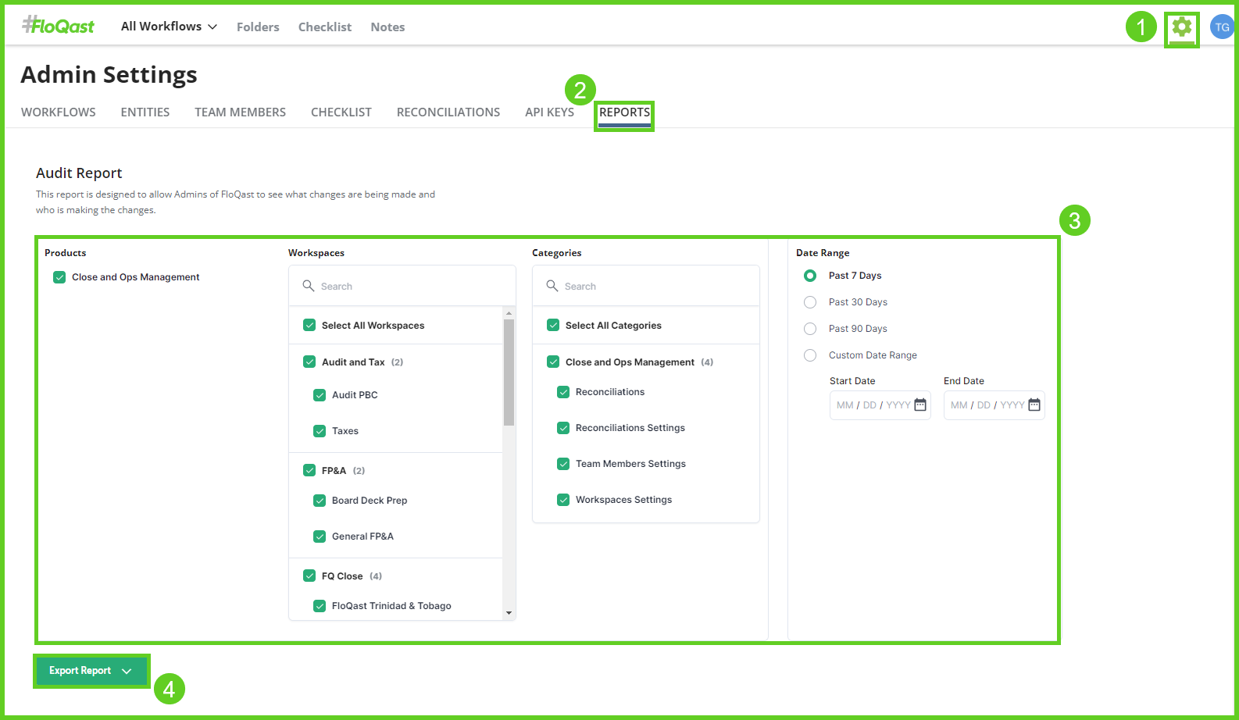The image size is (1239, 720).
Task: Click the FloQast logo
Action: tap(58, 26)
